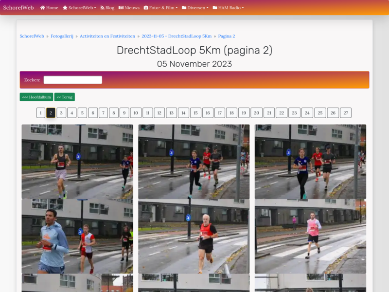Open photo of runner in light blue hoodie
Viewport: 389px width, 292px height.
77,237
